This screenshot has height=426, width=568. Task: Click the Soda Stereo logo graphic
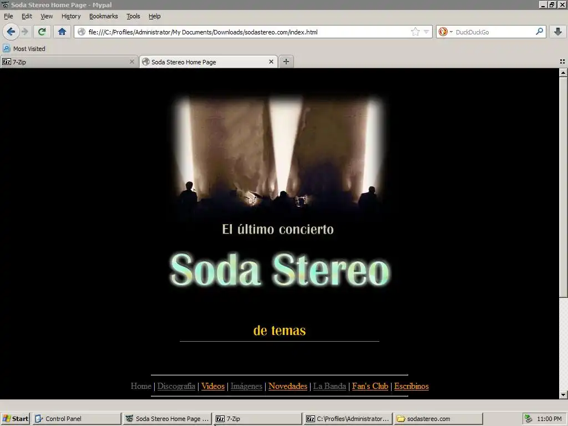280,270
